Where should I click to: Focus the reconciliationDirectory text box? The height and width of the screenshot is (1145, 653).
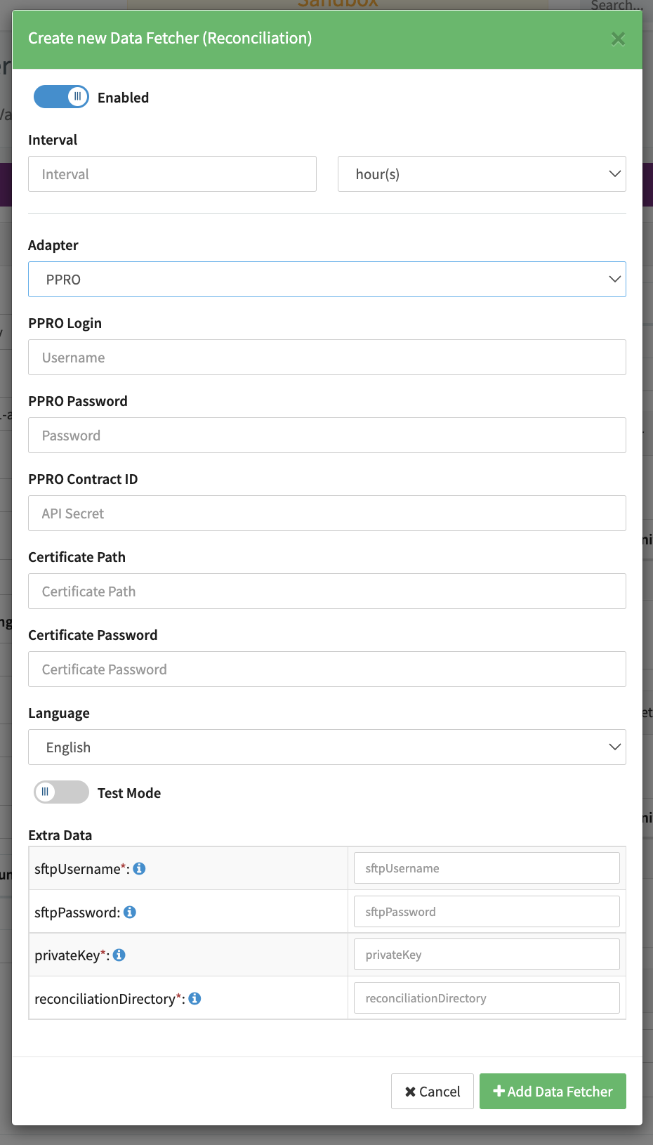[x=487, y=998]
